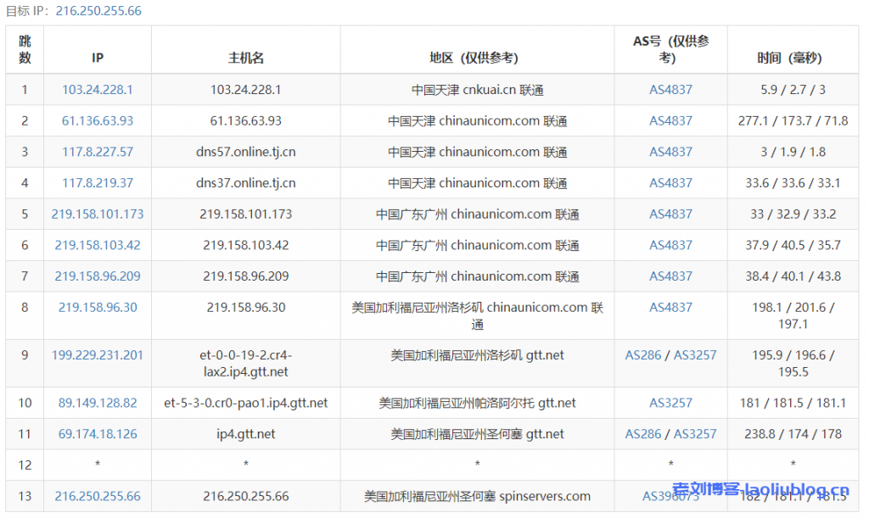Open the AS286 link in hop 9 row
Image resolution: width=869 pixels, height=518 pixels.
pos(643,355)
